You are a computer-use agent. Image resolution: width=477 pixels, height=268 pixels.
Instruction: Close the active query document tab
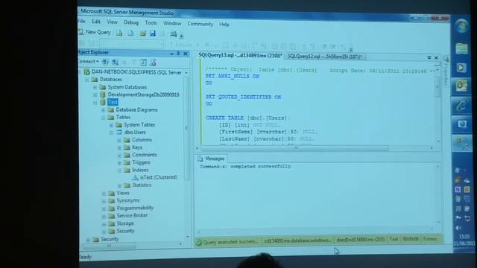436,58
